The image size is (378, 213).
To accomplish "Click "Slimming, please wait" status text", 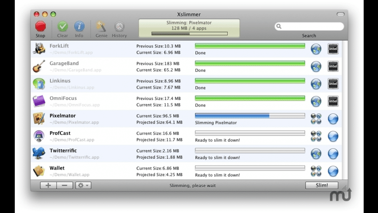I will [x=192, y=186].
